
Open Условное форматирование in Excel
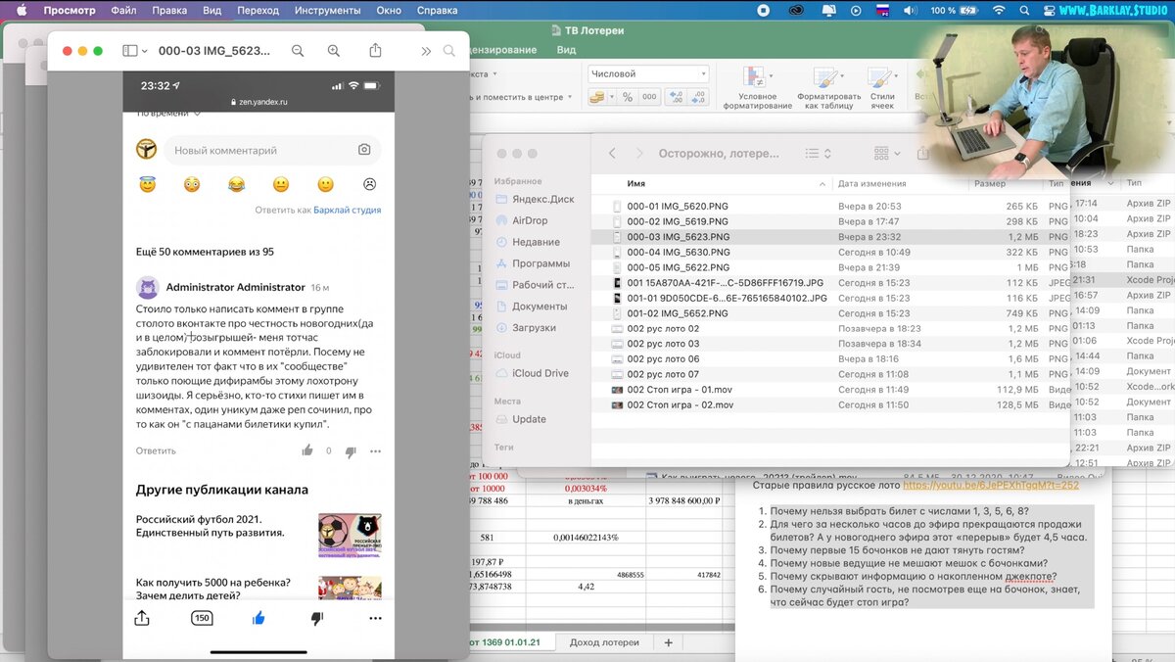point(757,89)
